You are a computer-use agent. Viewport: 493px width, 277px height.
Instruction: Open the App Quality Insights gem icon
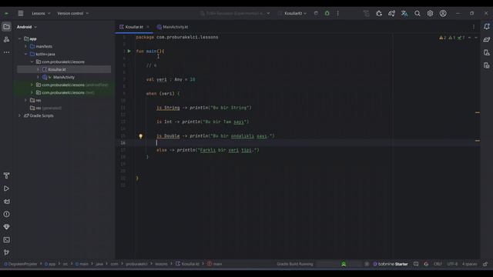point(6,227)
